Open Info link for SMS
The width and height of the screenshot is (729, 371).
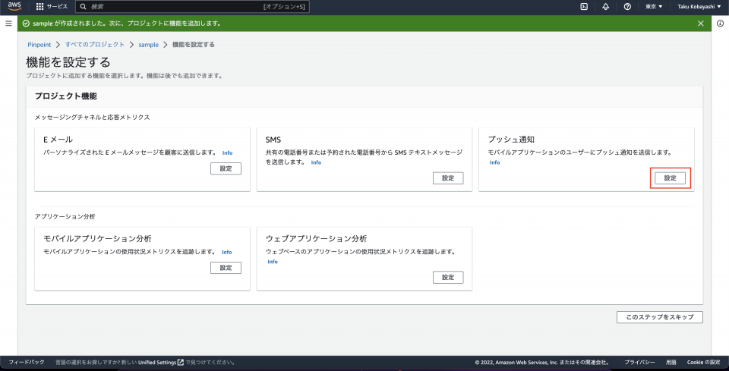pyautogui.click(x=316, y=162)
